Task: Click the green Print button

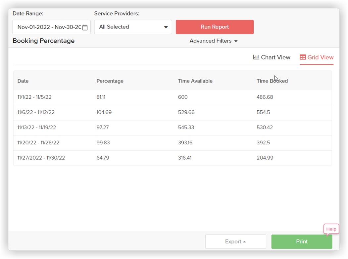Action: (x=302, y=241)
